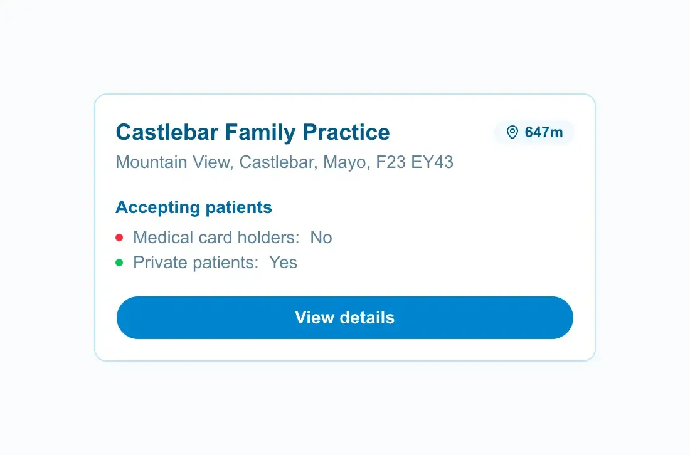This screenshot has width=690, height=455.
Task: Click "Castlebar," in the address line
Action: point(279,162)
